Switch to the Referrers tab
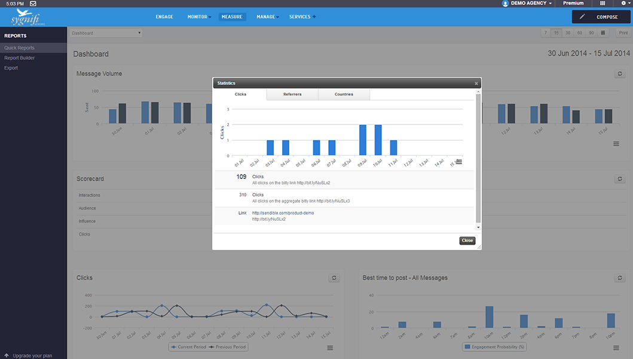The image size is (633, 359). (x=292, y=95)
